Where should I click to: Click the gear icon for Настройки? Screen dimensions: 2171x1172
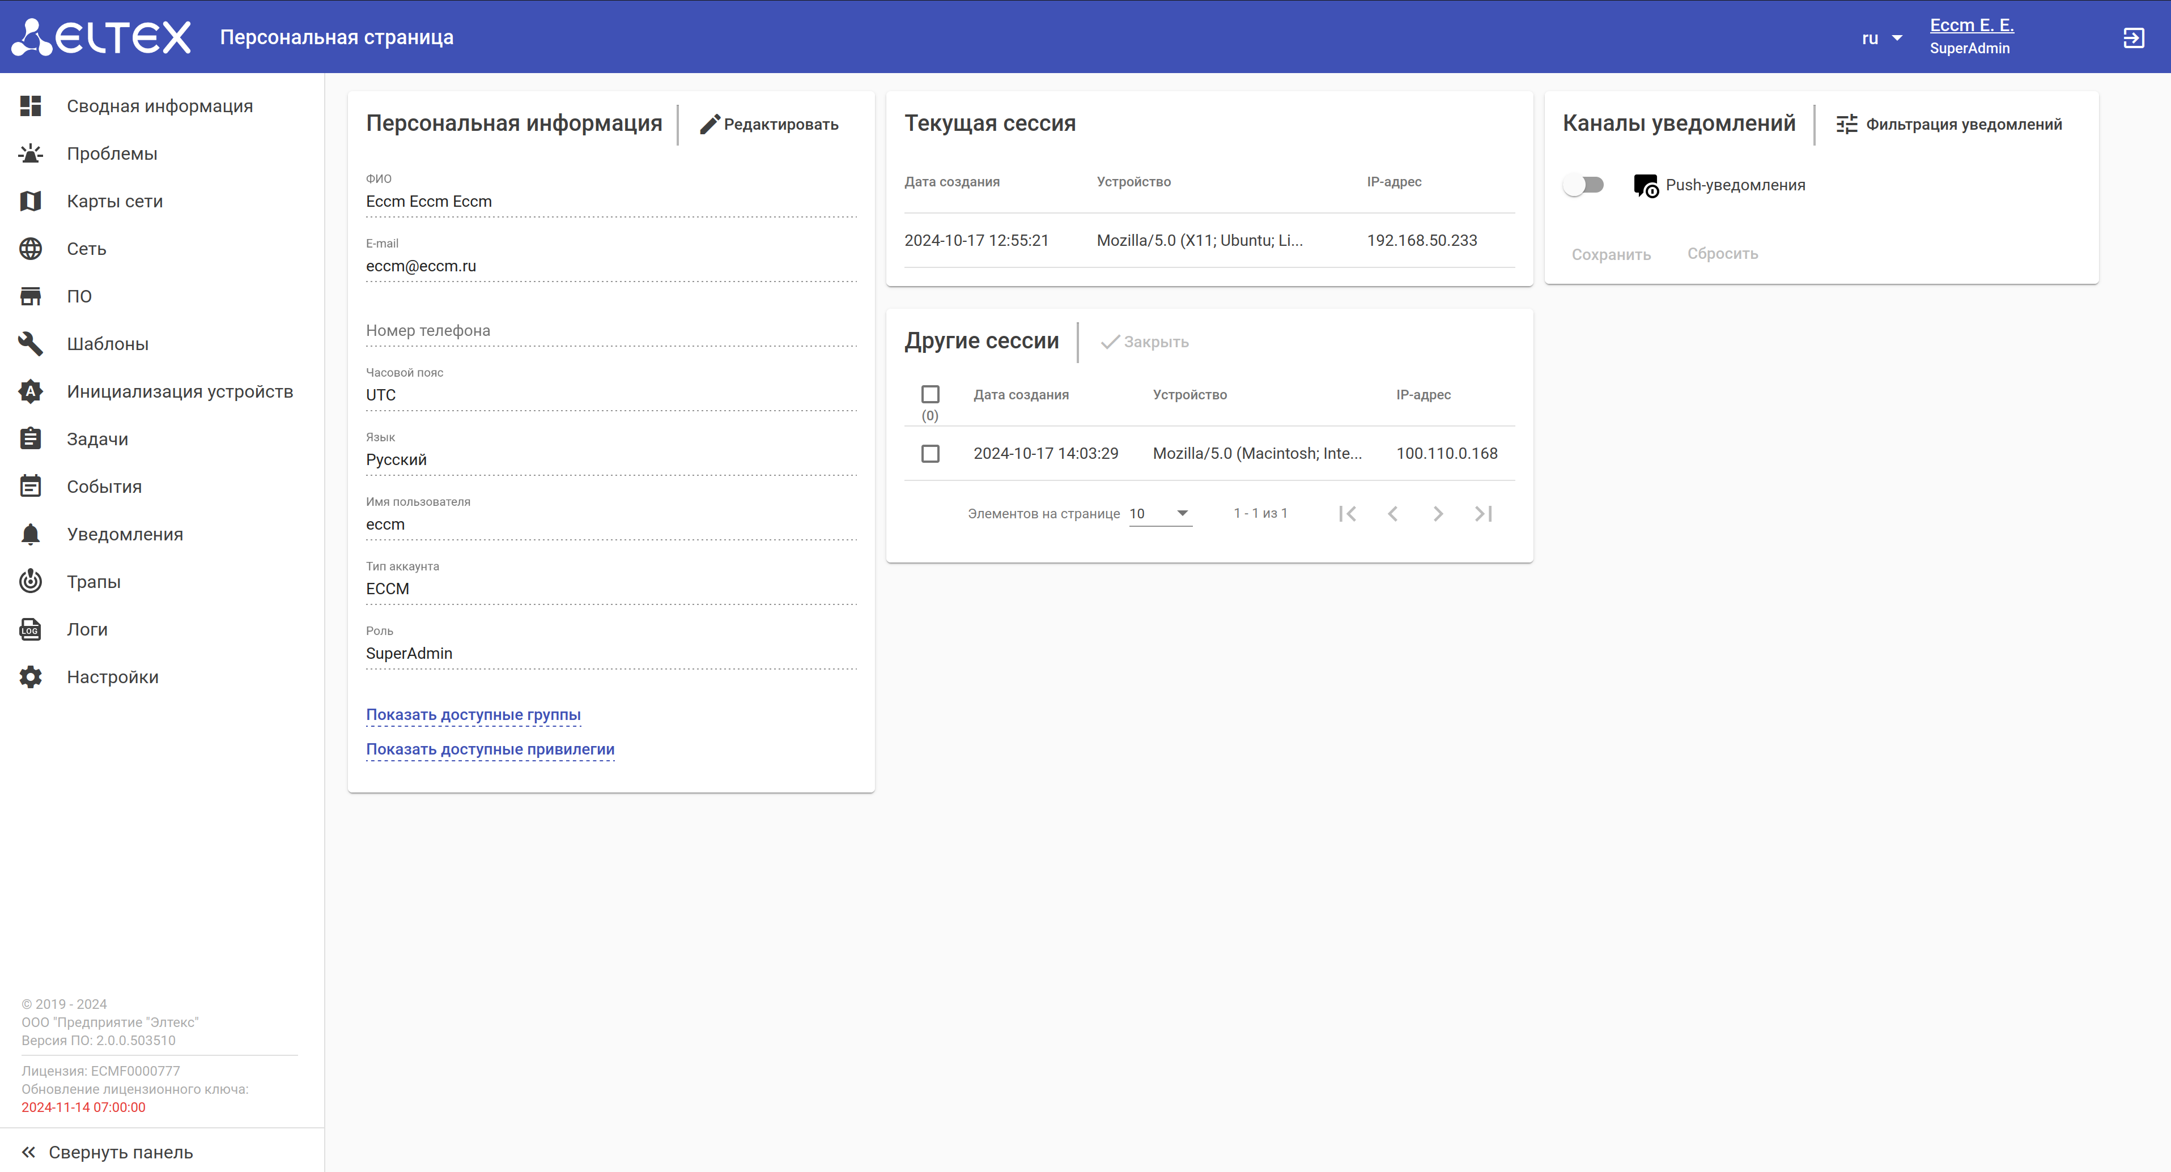coord(31,676)
